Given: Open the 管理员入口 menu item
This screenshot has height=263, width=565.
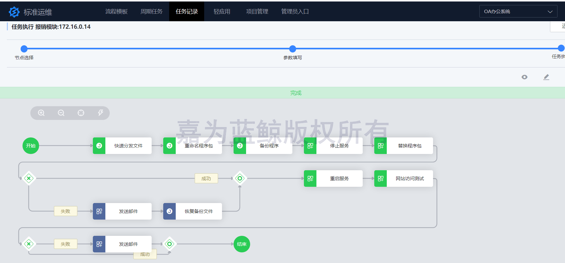Looking at the screenshot, I should (x=295, y=12).
